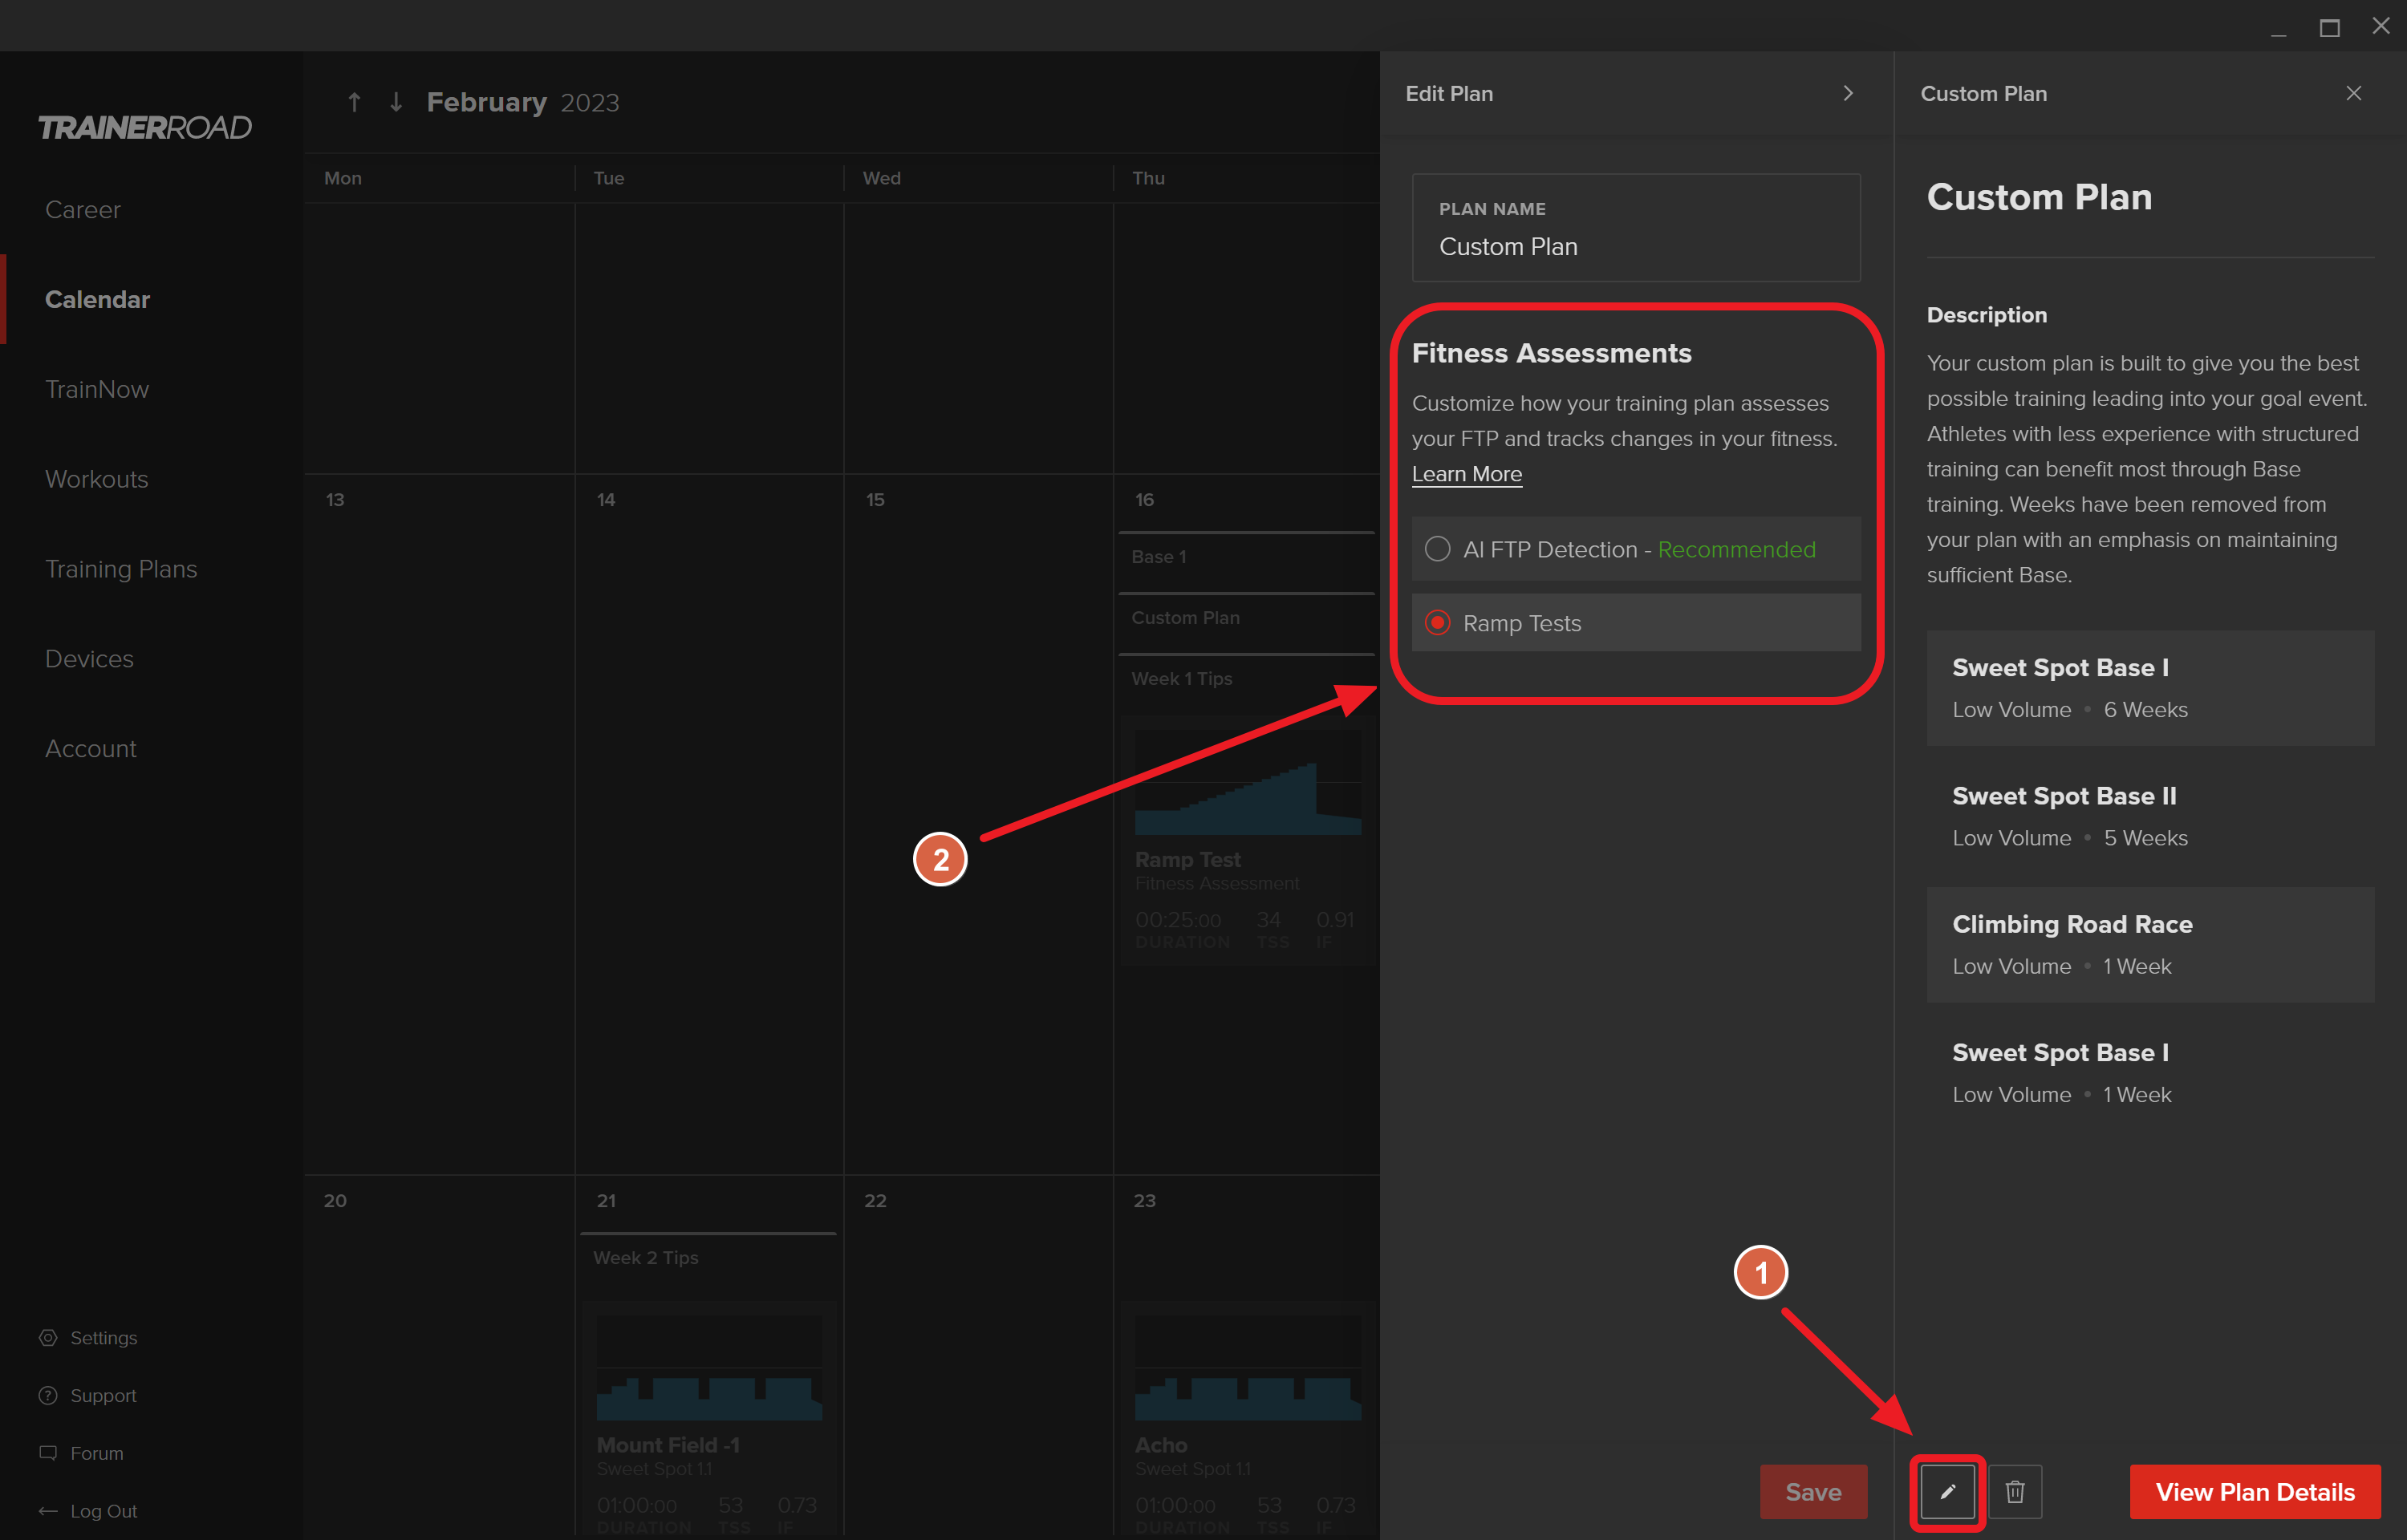Click Log Out text in sidebar
Image resolution: width=2407 pixels, height=1540 pixels.
[104, 1510]
